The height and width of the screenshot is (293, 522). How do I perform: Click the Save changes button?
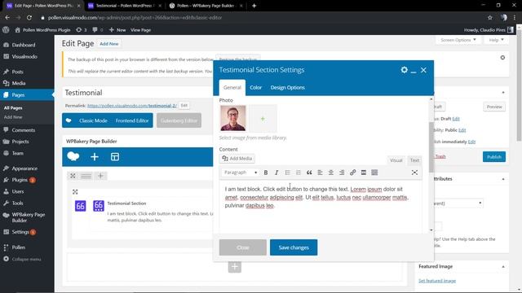click(294, 247)
